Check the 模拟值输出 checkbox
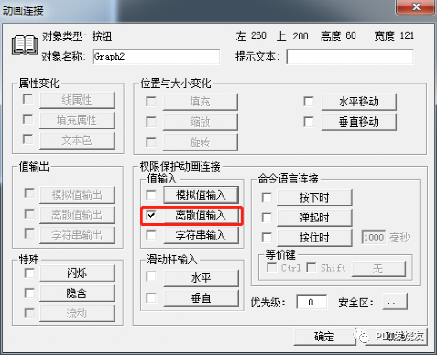437x355 pixels. [x=29, y=194]
